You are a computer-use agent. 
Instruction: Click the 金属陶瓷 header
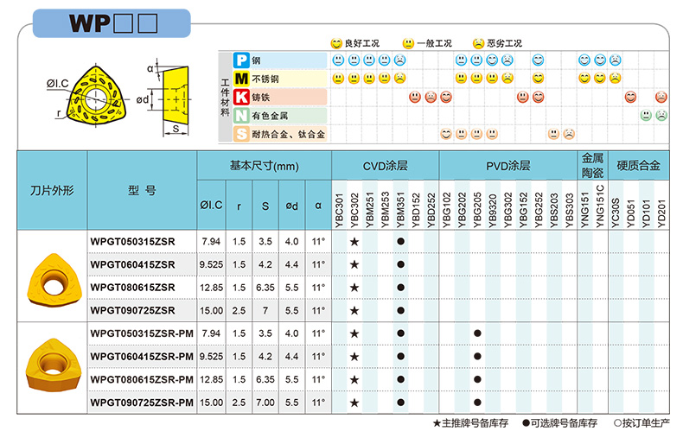tap(592, 166)
